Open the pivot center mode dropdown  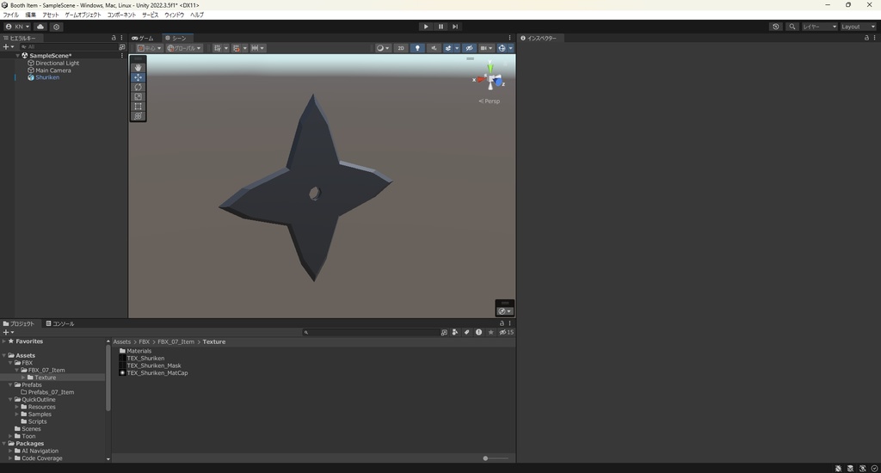[150, 48]
